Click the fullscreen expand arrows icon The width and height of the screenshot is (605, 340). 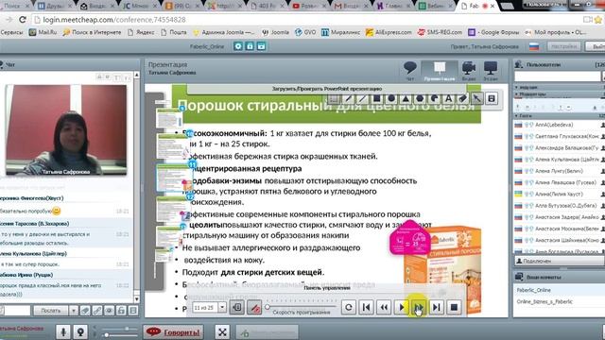click(x=222, y=331)
